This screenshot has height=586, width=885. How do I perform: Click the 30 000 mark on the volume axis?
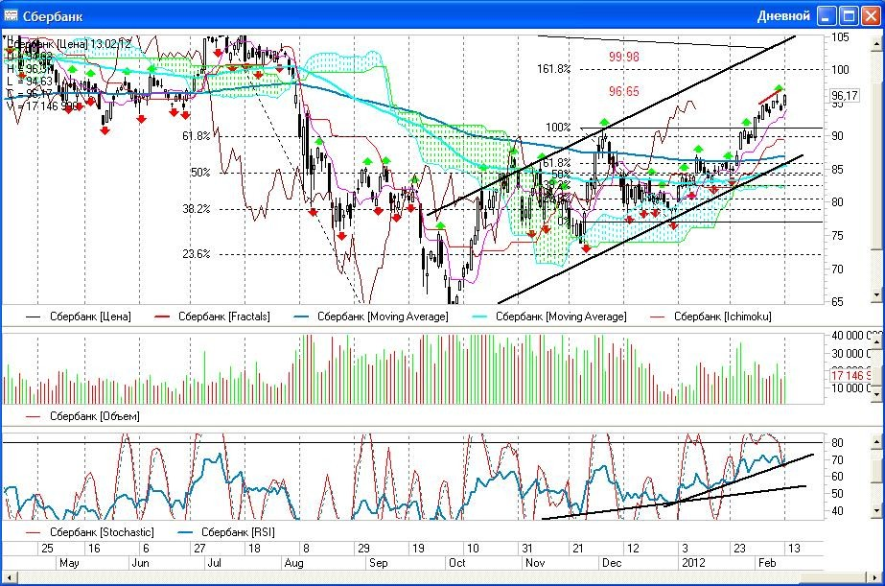point(850,353)
